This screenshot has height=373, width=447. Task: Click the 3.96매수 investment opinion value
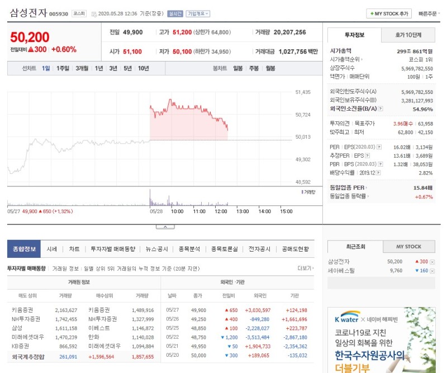coord(403,124)
